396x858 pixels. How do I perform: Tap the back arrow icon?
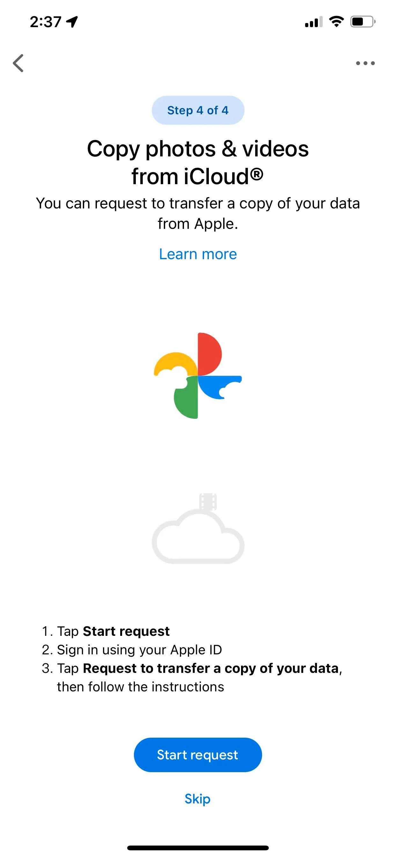point(18,63)
